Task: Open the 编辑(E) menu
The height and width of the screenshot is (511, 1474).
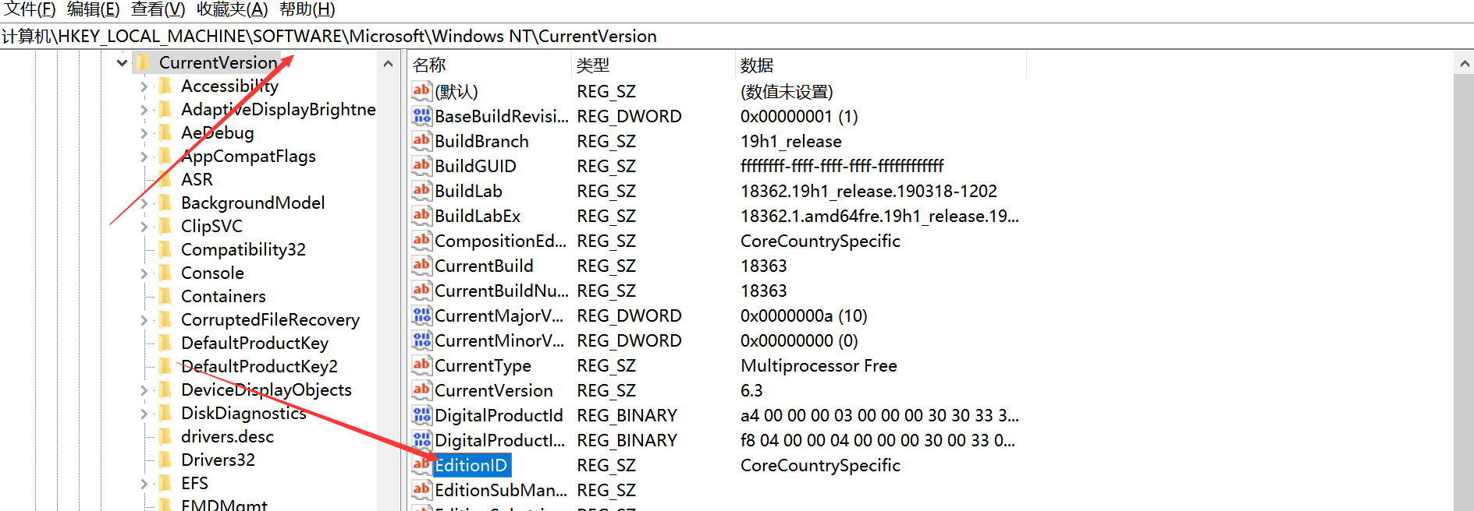Action: [94, 9]
